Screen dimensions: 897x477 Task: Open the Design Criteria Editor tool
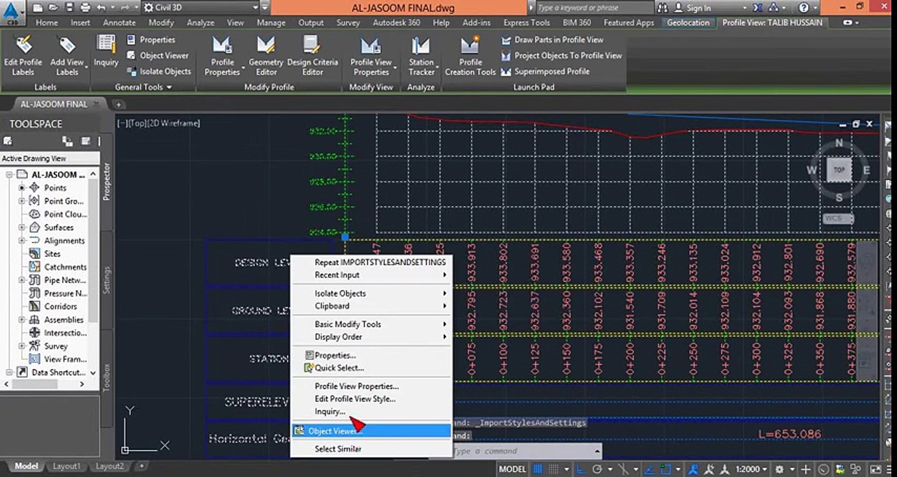[x=313, y=56]
